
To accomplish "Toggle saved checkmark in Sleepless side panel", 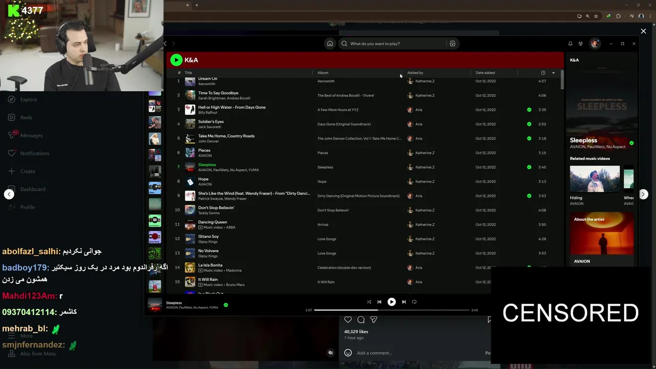I will click(631, 143).
